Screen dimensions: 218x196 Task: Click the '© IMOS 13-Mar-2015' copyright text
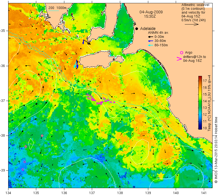[216, 167]
